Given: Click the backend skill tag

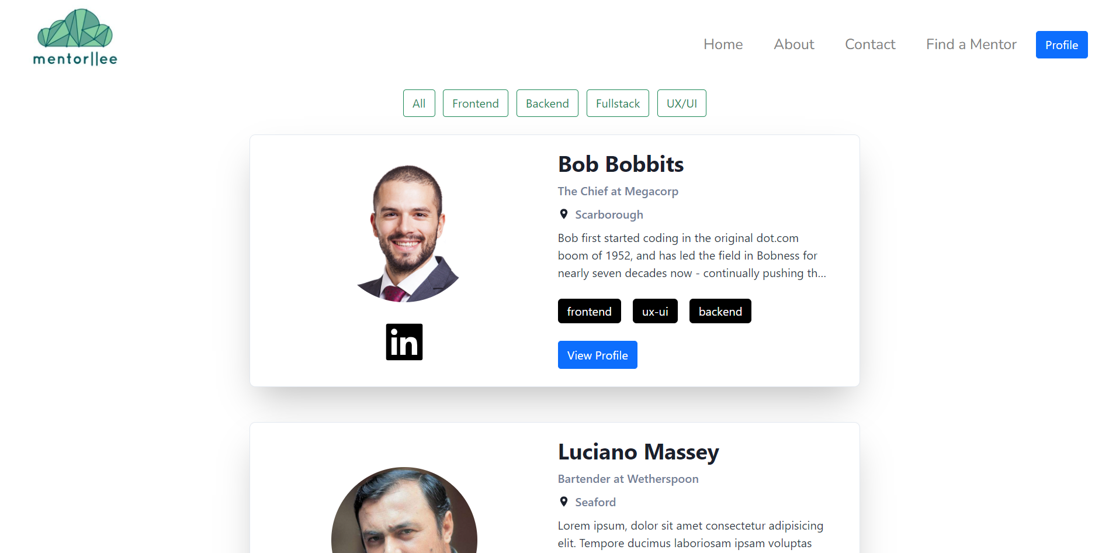Looking at the screenshot, I should [x=720, y=311].
